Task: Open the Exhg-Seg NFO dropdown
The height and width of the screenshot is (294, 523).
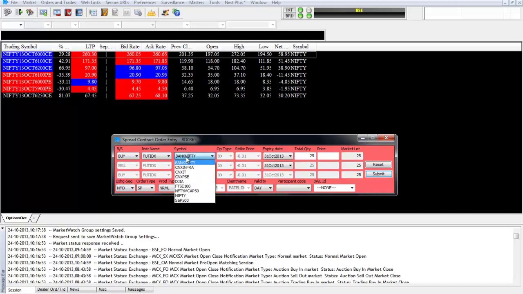Action: pyautogui.click(x=125, y=188)
